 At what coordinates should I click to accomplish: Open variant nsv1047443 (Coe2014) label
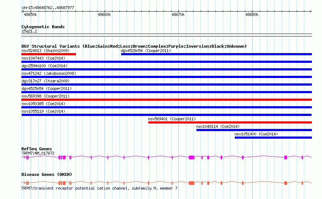(43, 58)
